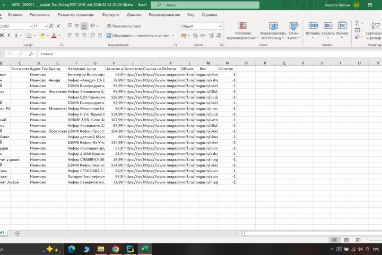
Task: Increase the cell indent
Action: 100,36
